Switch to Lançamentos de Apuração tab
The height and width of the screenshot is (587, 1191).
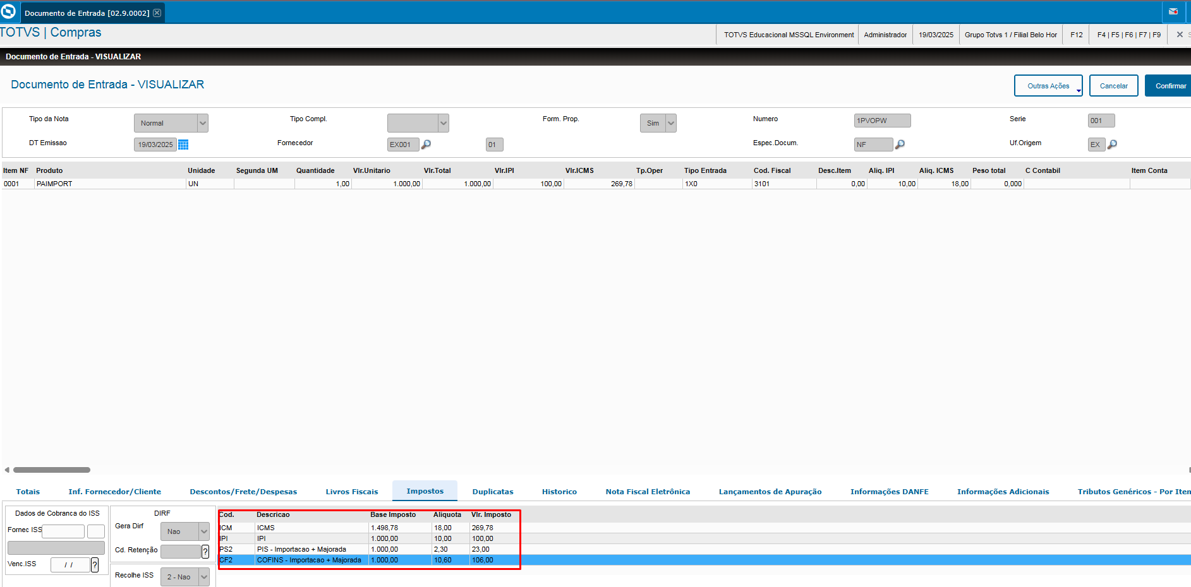coord(770,492)
